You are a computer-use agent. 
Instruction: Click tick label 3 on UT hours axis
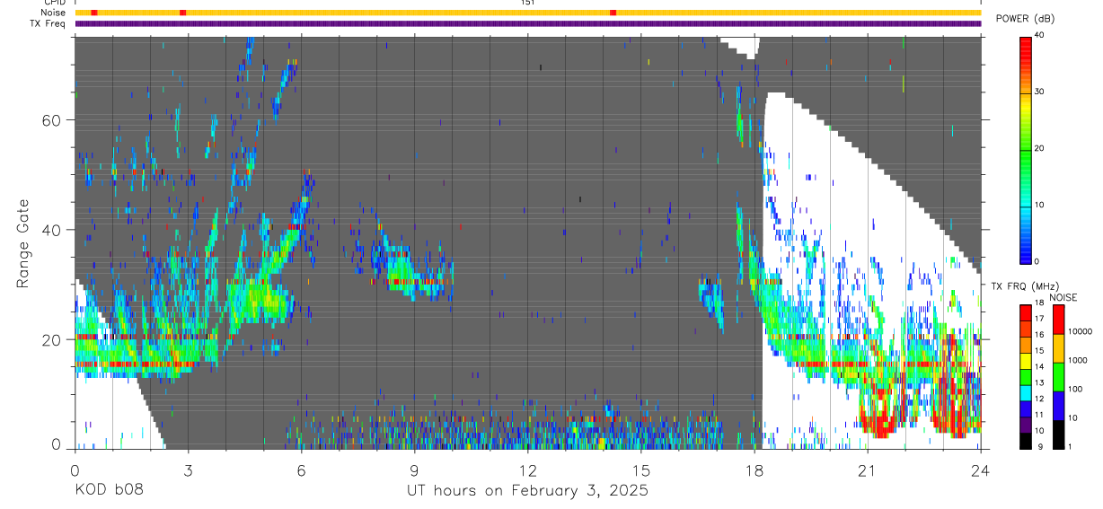click(189, 470)
